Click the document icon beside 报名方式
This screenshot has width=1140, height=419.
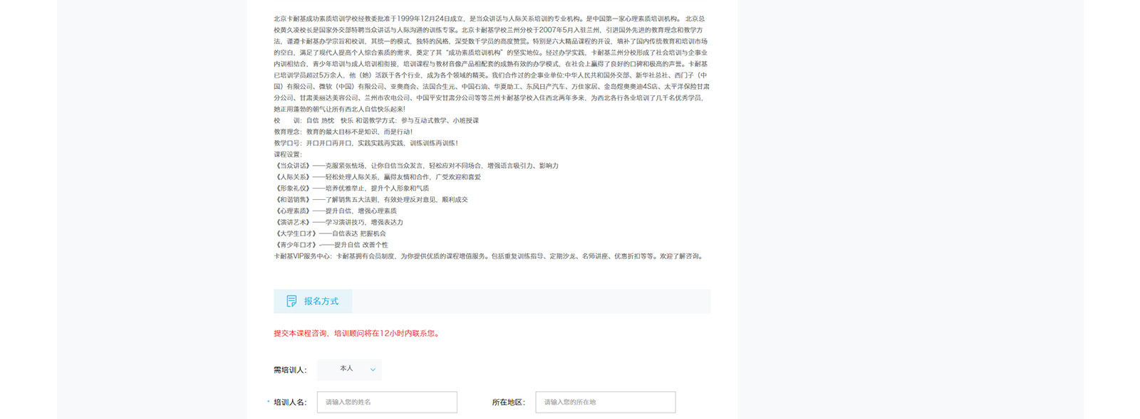(x=291, y=302)
